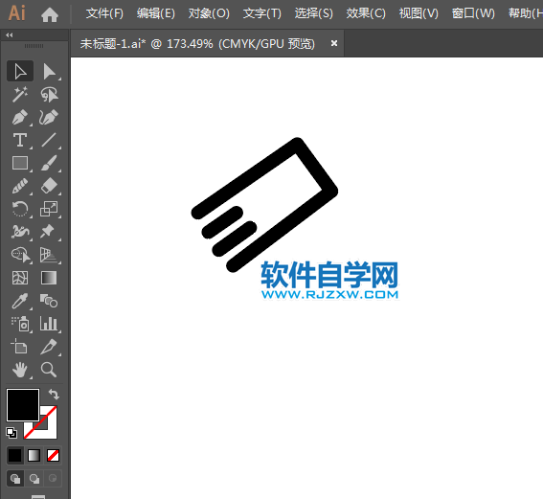Viewport: 543px width, 499px height.
Task: Select the Puppet Warp pin tool
Action: (x=49, y=232)
